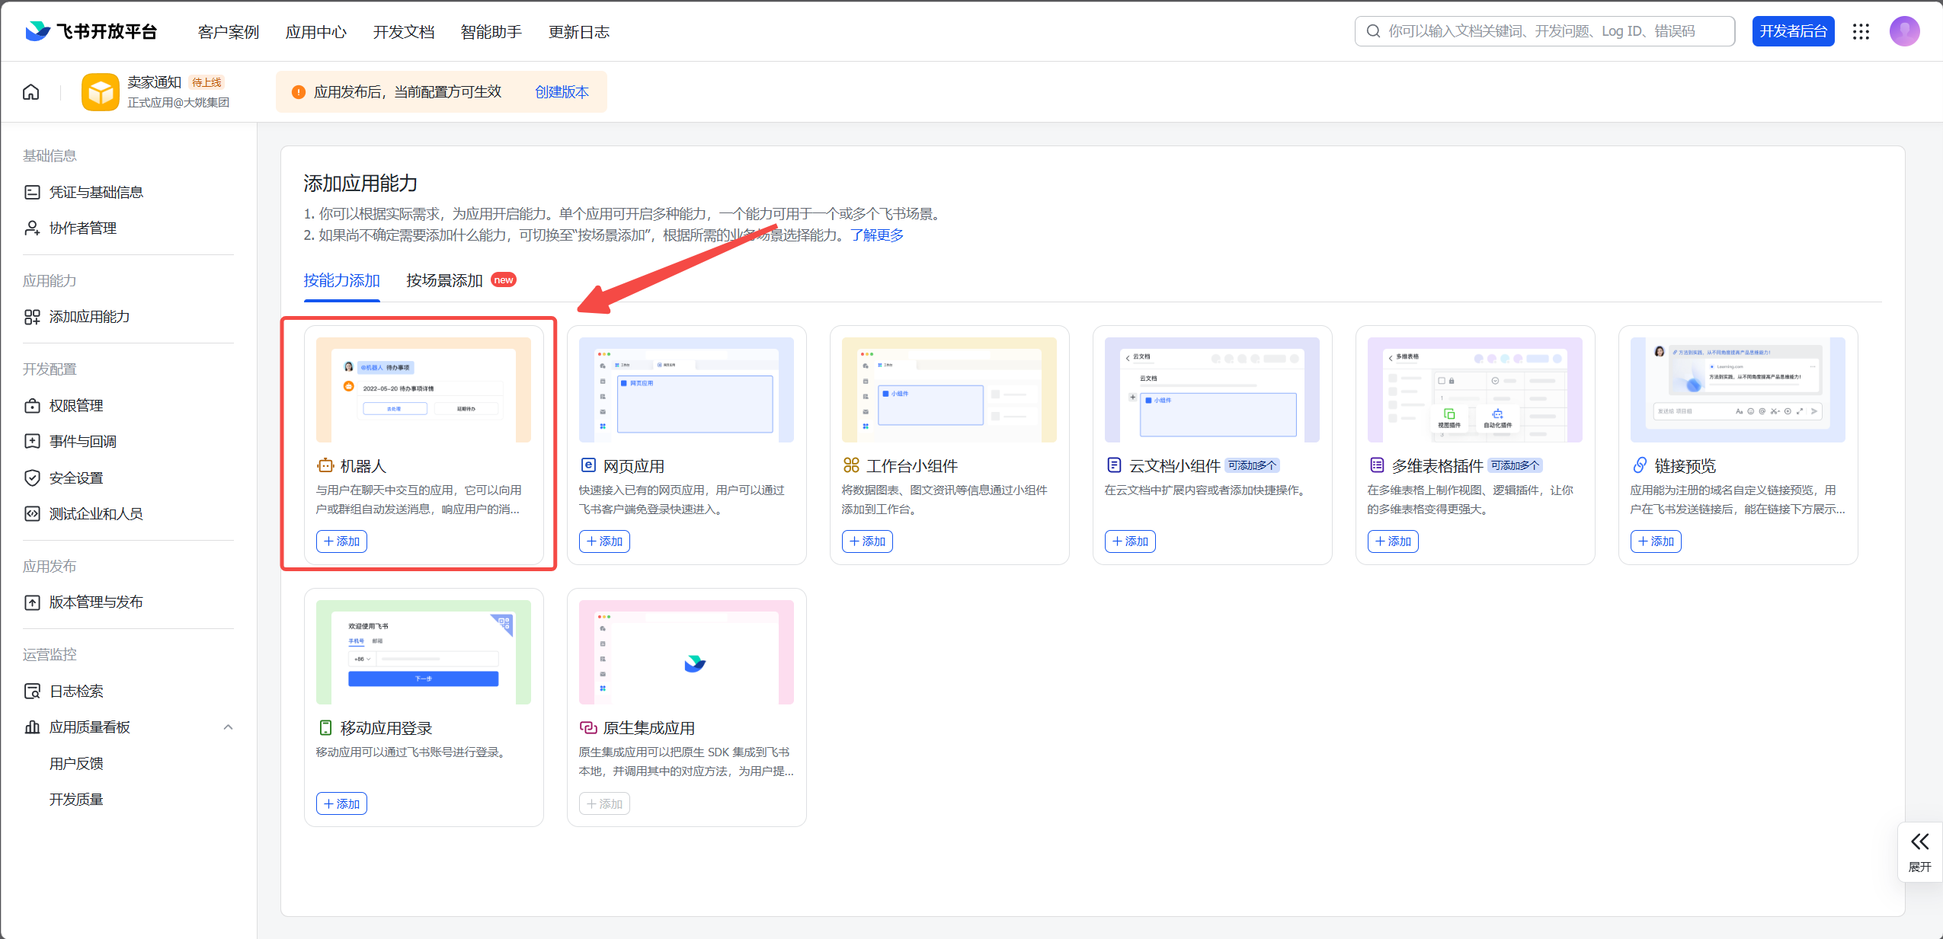This screenshot has width=1943, height=939.
Task: Click the 卖家通知 orange app icon
Action: 101,92
